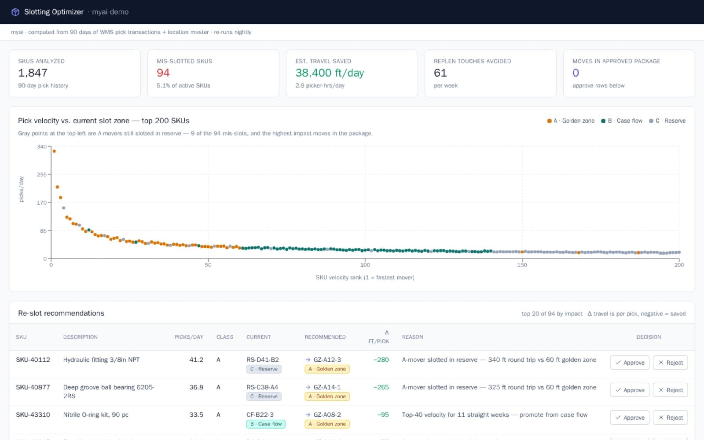The height and width of the screenshot is (440, 704).
Task: Click the reason mentioning 340 ft round trip
Action: point(499,360)
